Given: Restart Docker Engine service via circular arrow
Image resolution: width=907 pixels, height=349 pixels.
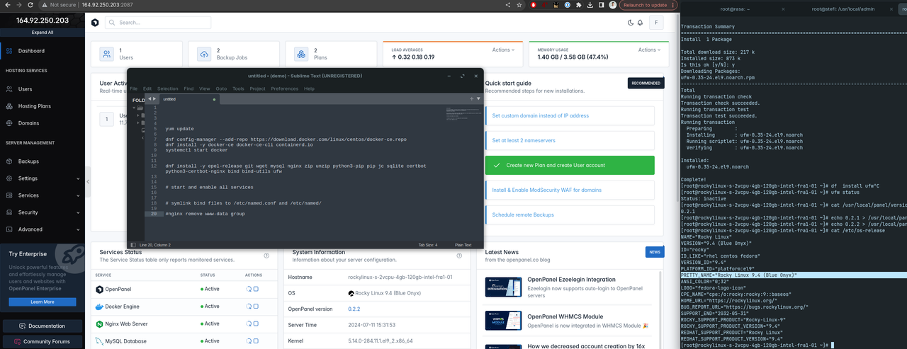Looking at the screenshot, I should [249, 307].
